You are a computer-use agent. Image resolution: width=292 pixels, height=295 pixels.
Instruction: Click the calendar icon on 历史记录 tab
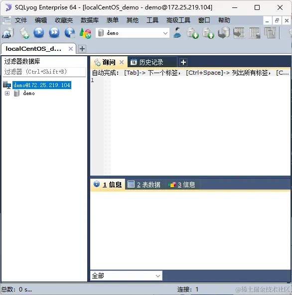pos(134,62)
